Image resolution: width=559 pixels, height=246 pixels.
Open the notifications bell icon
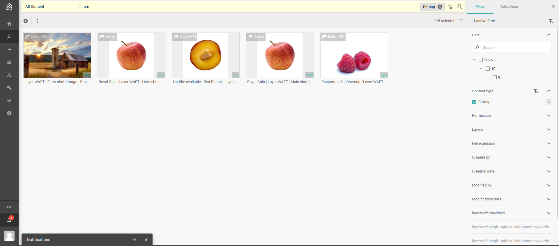tap(9, 220)
